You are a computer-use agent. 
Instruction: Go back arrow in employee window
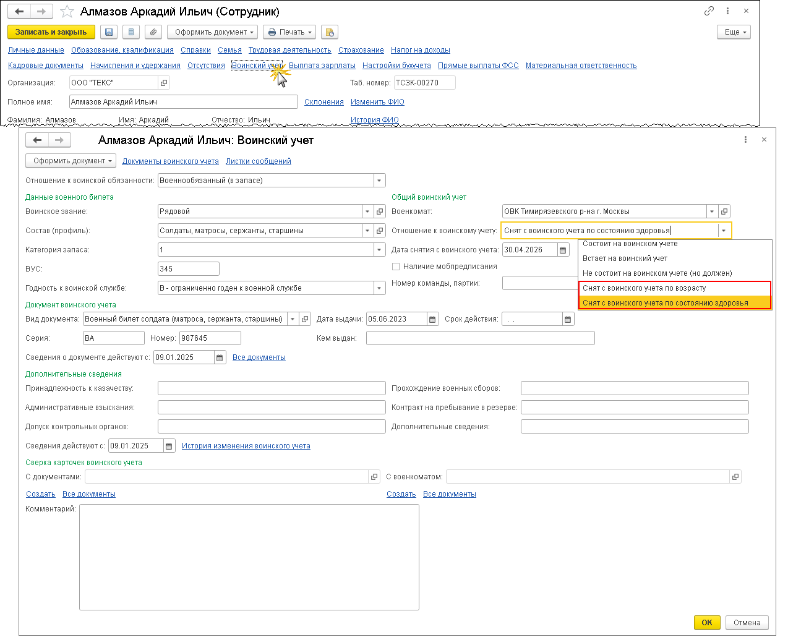[19, 12]
